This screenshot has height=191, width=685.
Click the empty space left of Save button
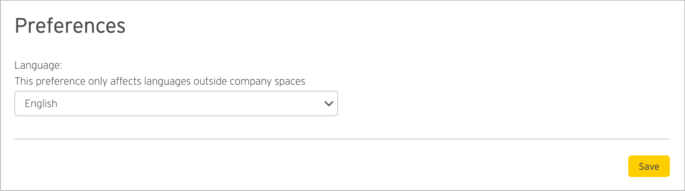pyautogui.click(x=320, y=166)
